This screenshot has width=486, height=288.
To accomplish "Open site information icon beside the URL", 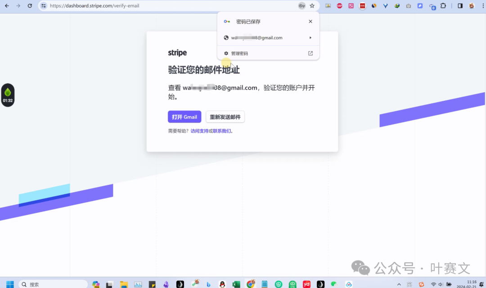I will (x=44, y=6).
